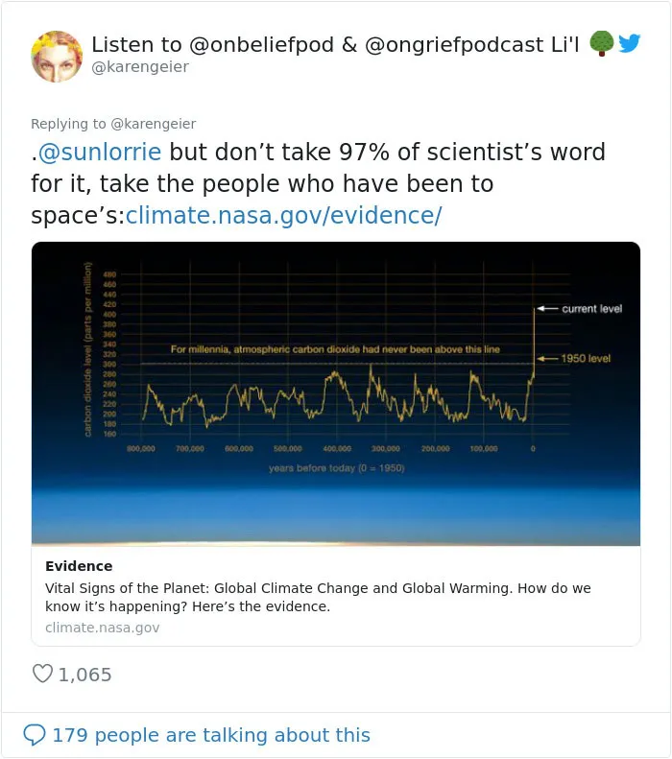Click the Twitter bird logo
672x759 pixels.
tap(630, 43)
